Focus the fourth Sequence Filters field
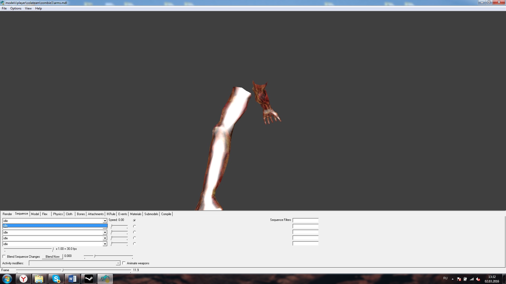Screen dimensions: 506x284 305,237
